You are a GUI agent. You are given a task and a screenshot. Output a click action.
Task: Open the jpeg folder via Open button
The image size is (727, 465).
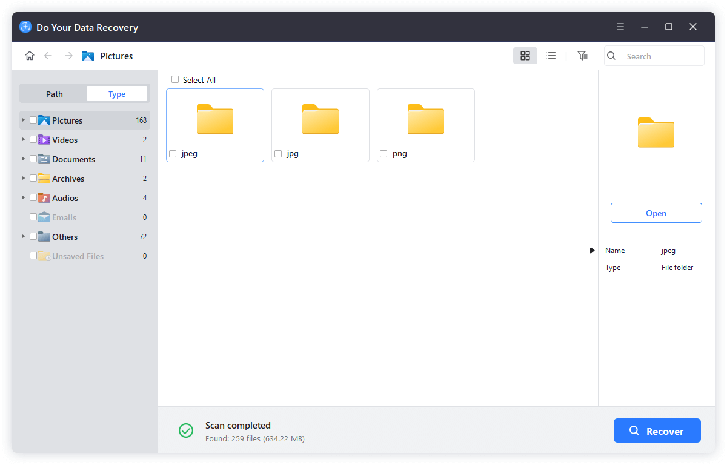click(x=656, y=213)
